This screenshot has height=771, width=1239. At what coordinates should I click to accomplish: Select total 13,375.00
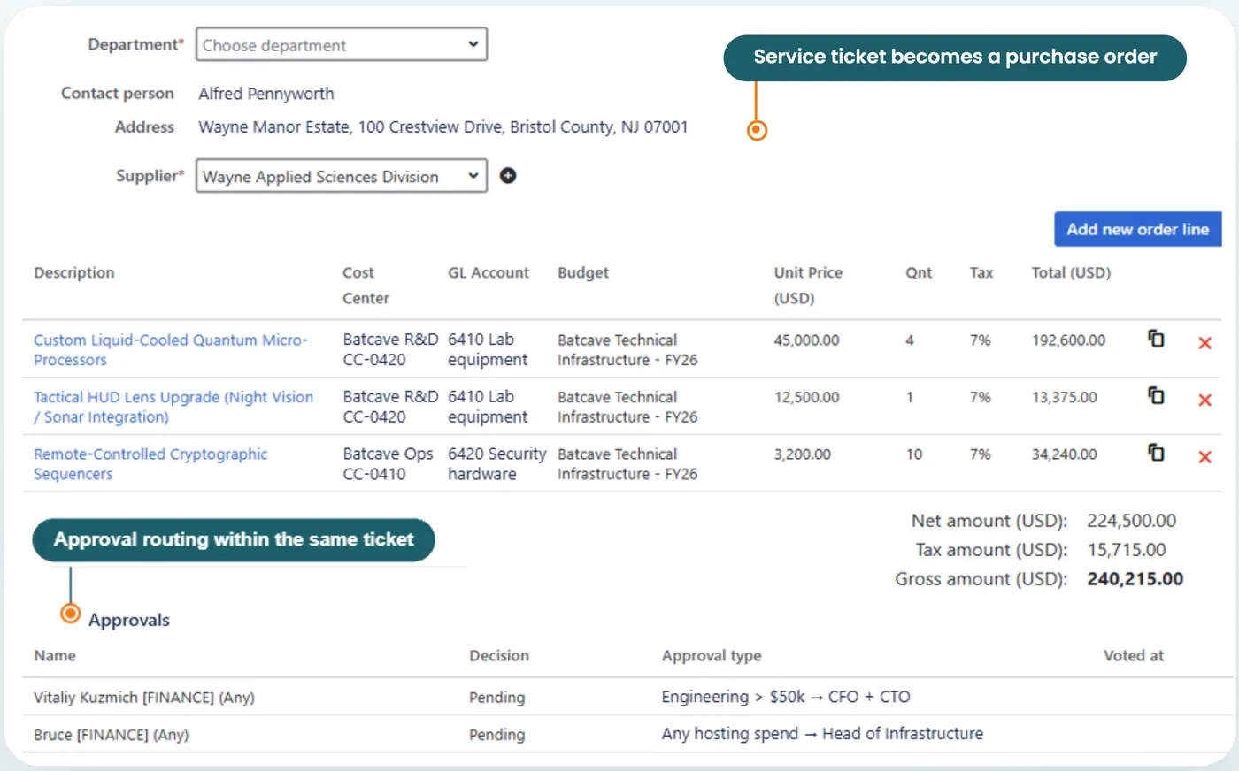[1064, 398]
